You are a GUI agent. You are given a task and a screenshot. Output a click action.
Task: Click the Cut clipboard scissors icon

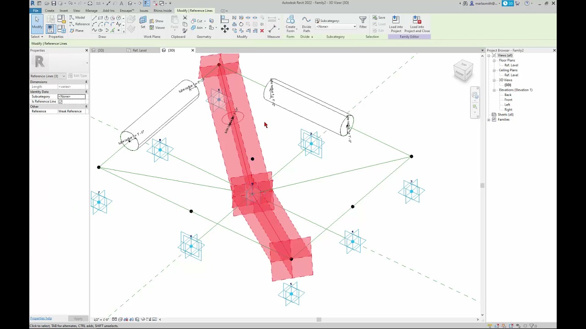point(185,18)
